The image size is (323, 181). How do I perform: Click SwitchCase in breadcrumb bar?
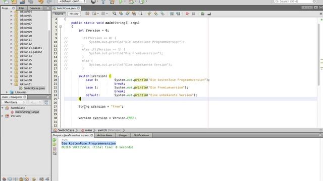tap(66, 130)
